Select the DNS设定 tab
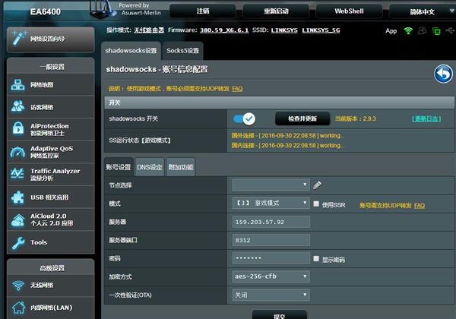The width and height of the screenshot is (456, 319). [150, 167]
